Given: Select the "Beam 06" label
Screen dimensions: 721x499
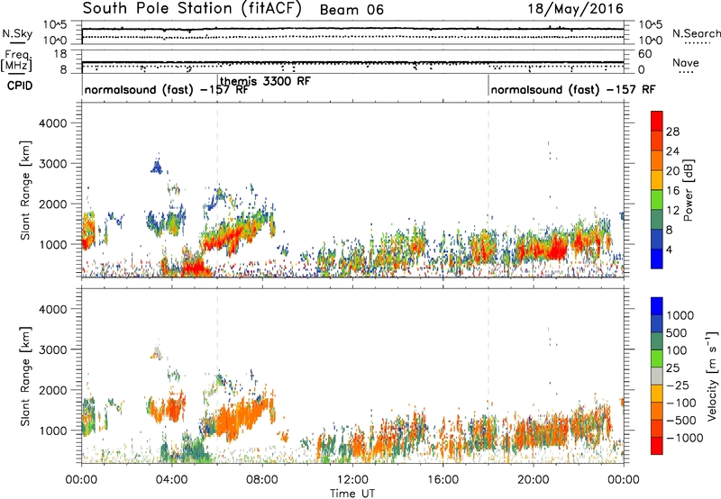Looking at the screenshot, I should (351, 10).
